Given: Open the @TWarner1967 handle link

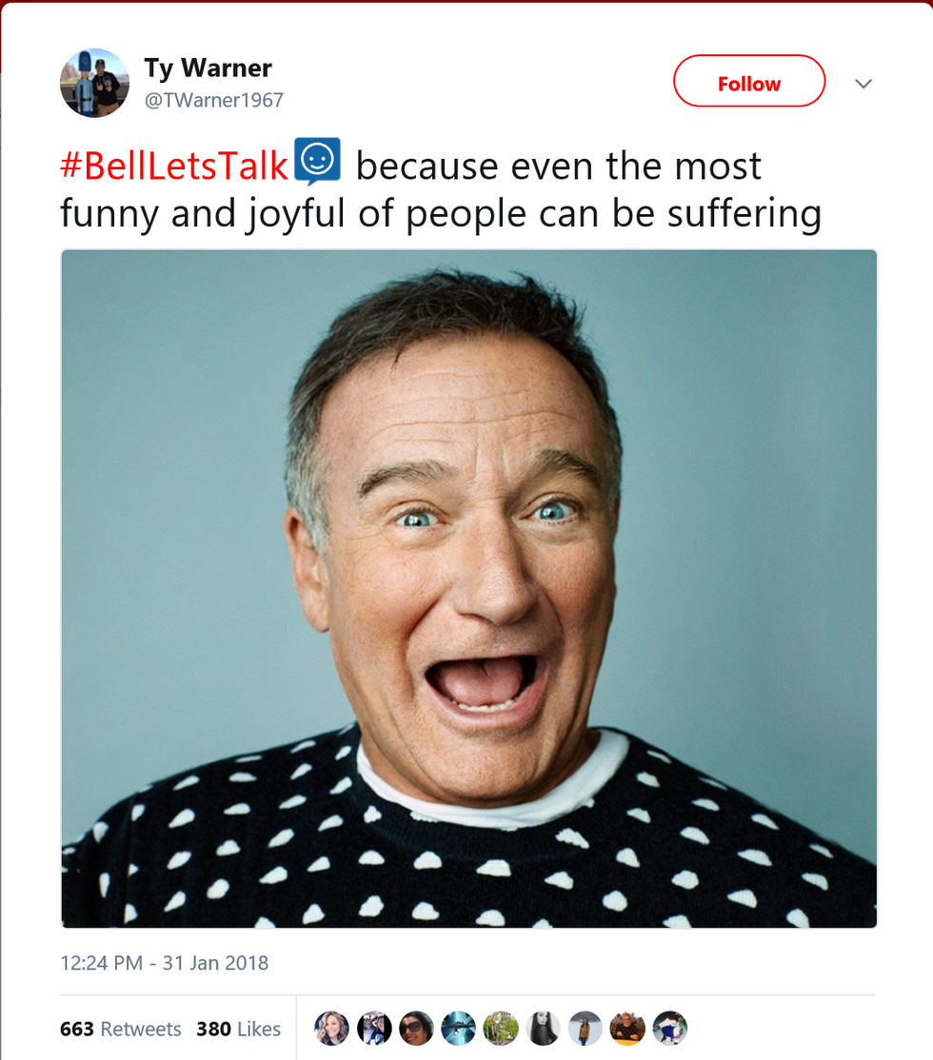Looking at the screenshot, I should (213, 100).
